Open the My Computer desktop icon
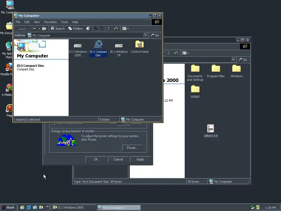281x211 pixels. click(10, 7)
